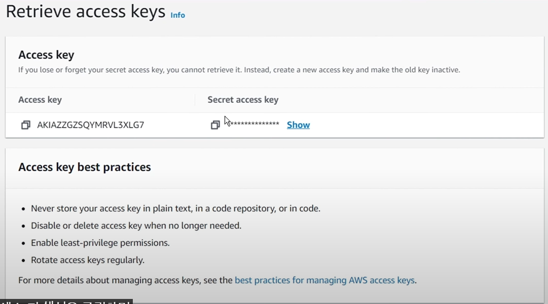The image size is (548, 304).
Task: Click the secret access key copy icon
Action: click(x=215, y=125)
